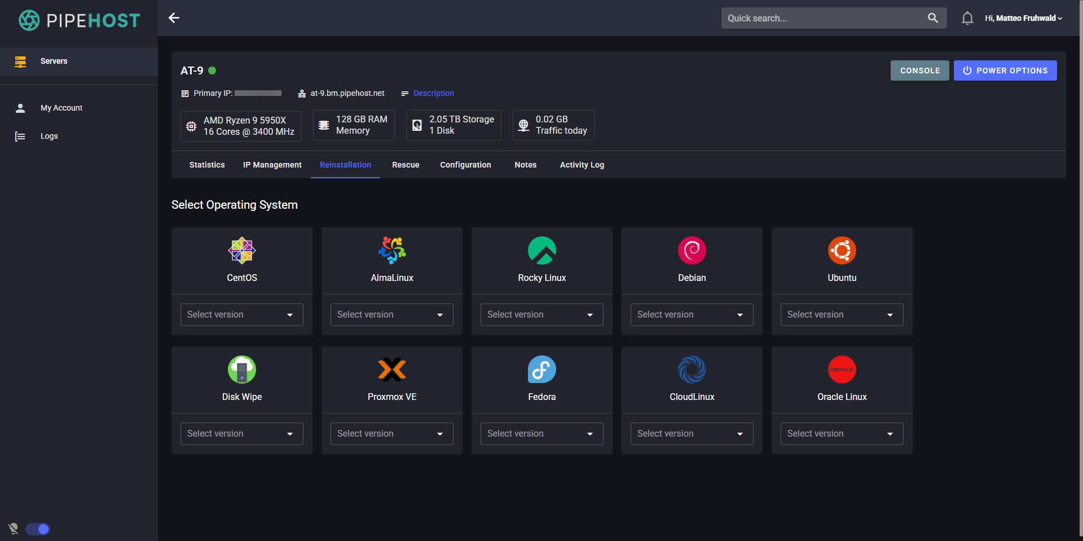Select the CentOS operating system icon
This screenshot has width=1083, height=541.
[x=241, y=250]
